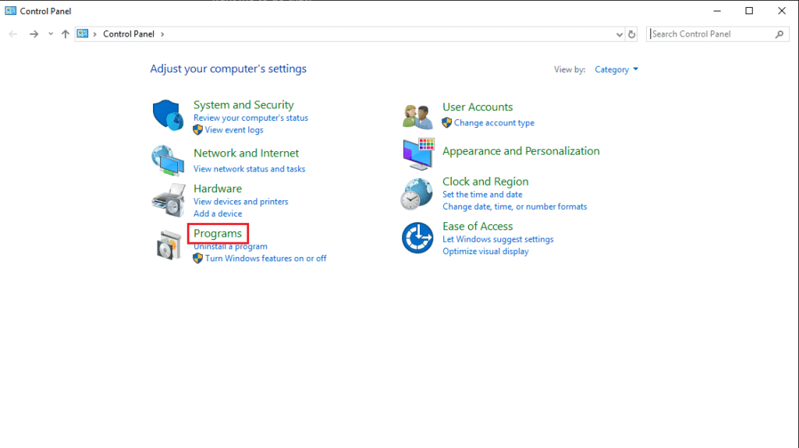Open Optimize visual display link

tap(485, 252)
